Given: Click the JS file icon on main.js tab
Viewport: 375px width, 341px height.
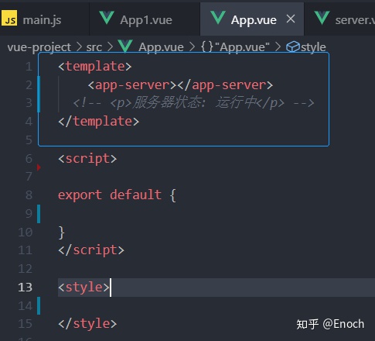Looking at the screenshot, I should tap(9, 18).
